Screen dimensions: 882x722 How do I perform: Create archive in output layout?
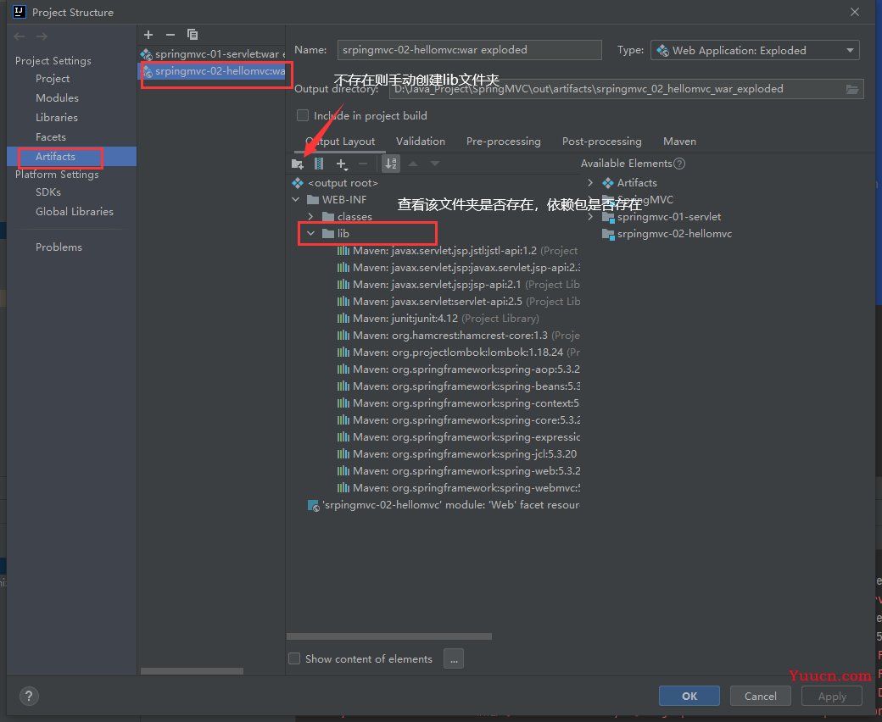[319, 164]
